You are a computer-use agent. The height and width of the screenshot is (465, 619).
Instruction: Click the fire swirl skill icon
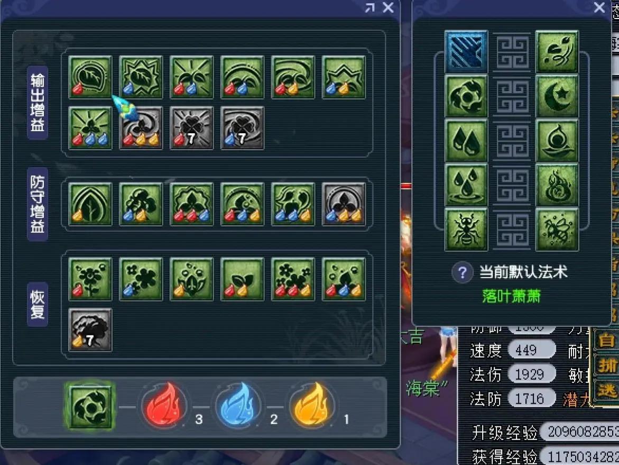pos(557,185)
